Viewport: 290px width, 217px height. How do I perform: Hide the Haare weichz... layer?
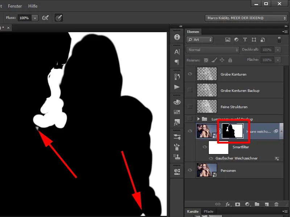[190, 131]
